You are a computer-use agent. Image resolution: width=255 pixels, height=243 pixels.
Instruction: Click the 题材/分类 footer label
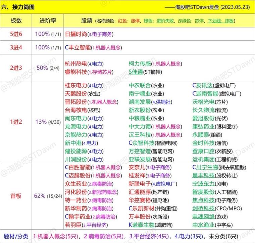[x=16, y=236]
